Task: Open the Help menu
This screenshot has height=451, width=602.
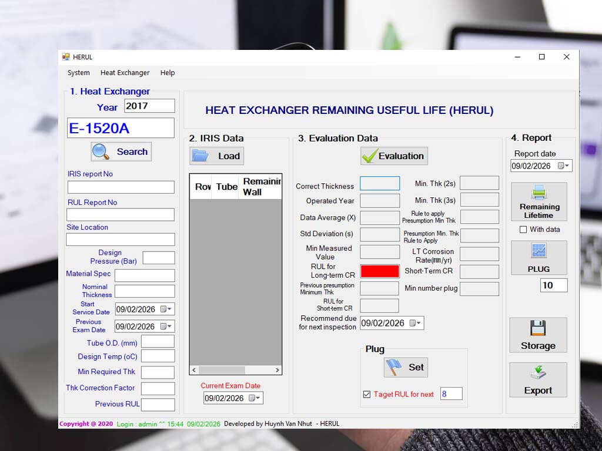Action: (168, 73)
